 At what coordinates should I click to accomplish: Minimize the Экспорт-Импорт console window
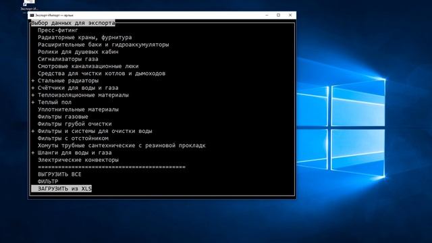pyautogui.click(x=267, y=15)
